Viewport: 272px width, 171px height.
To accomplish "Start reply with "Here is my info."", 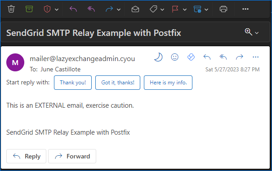I will (x=168, y=83).
